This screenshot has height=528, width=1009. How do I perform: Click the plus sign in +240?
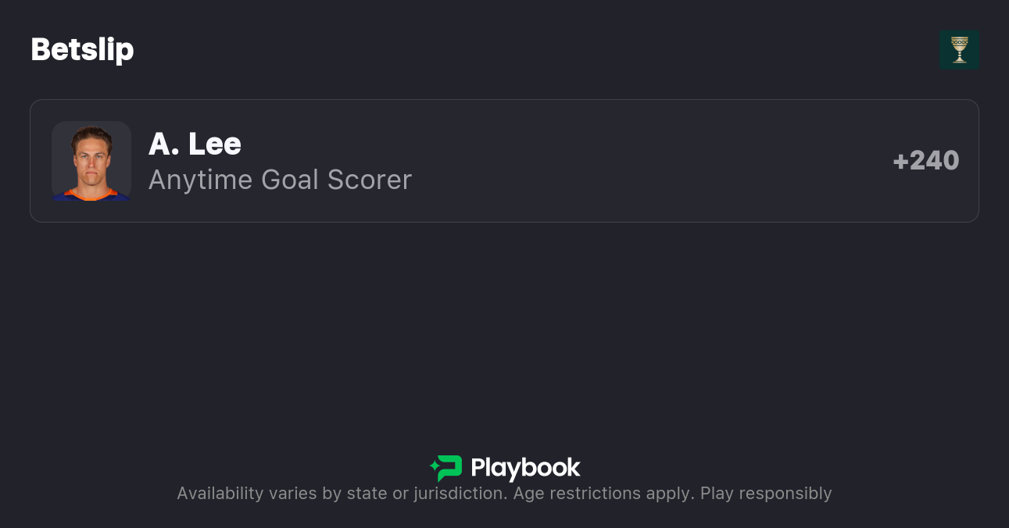point(900,162)
